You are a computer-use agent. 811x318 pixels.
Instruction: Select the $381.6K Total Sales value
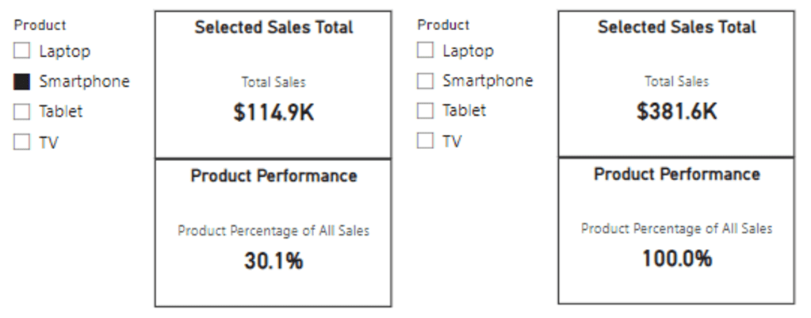click(x=676, y=112)
